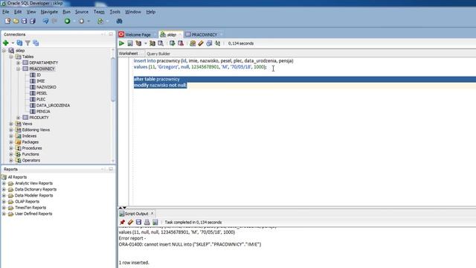476x268 pixels.
Task: Select User Defined Reports folder
Action: click(x=33, y=214)
